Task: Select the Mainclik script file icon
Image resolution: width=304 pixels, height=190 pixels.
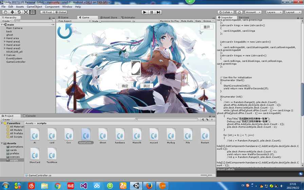Action: 137,134
